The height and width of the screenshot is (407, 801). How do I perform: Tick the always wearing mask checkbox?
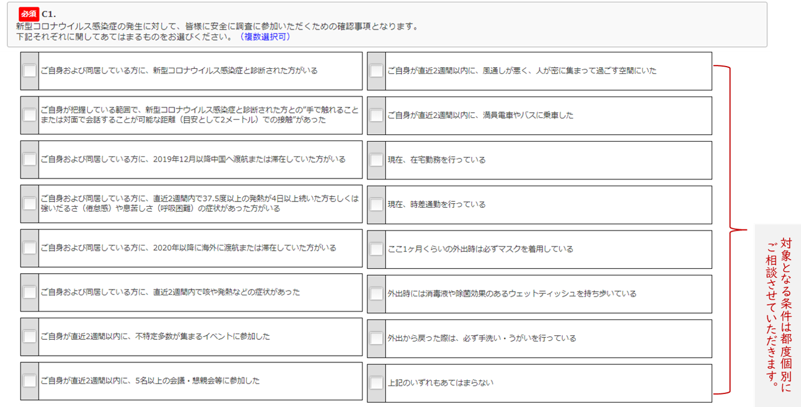pos(376,249)
